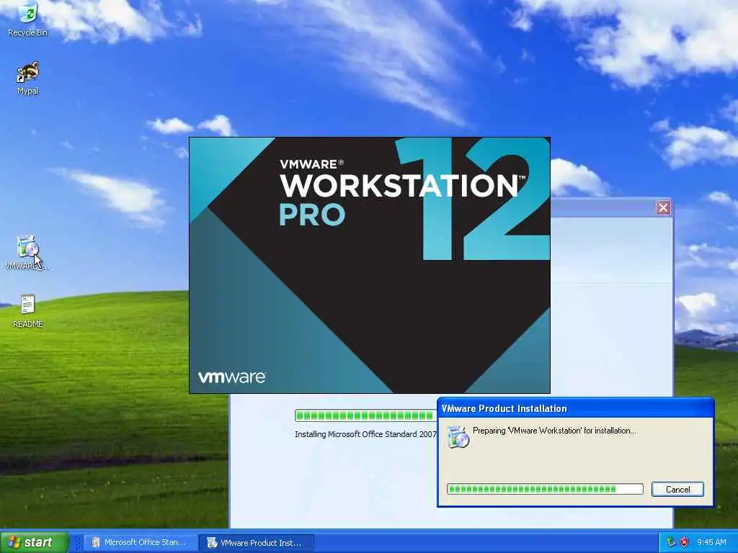Open the README text file icon

pos(28,311)
